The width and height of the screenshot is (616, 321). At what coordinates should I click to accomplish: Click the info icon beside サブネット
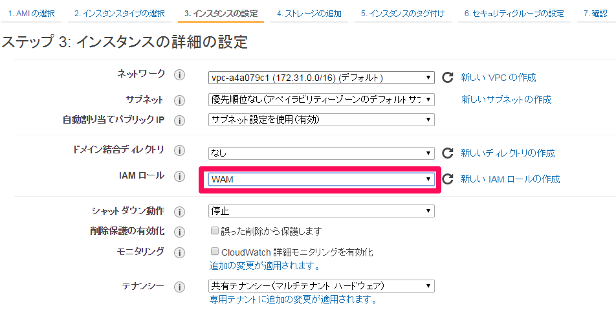point(179,100)
